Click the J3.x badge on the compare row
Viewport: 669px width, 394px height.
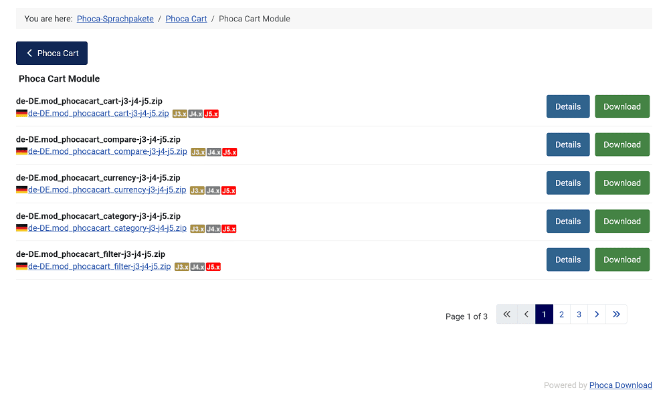198,153
